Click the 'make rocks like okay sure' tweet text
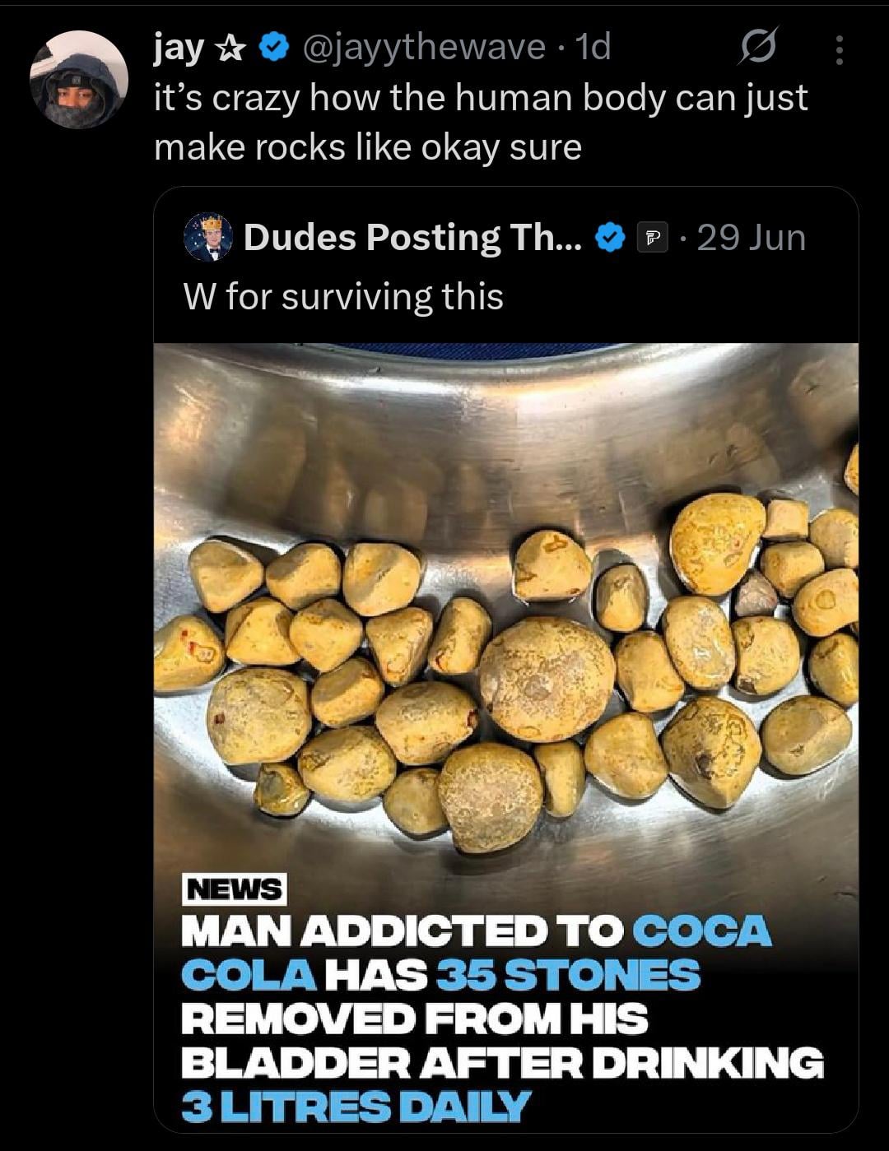 pos(368,147)
